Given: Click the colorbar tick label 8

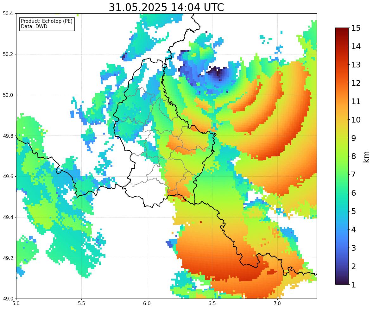Looking at the screenshot, I should pos(353,156).
